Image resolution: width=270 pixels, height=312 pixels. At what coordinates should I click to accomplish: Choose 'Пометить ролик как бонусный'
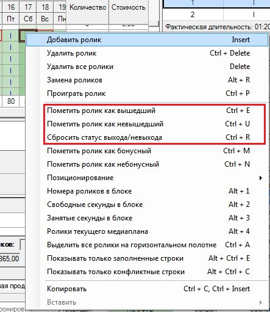[147, 151]
